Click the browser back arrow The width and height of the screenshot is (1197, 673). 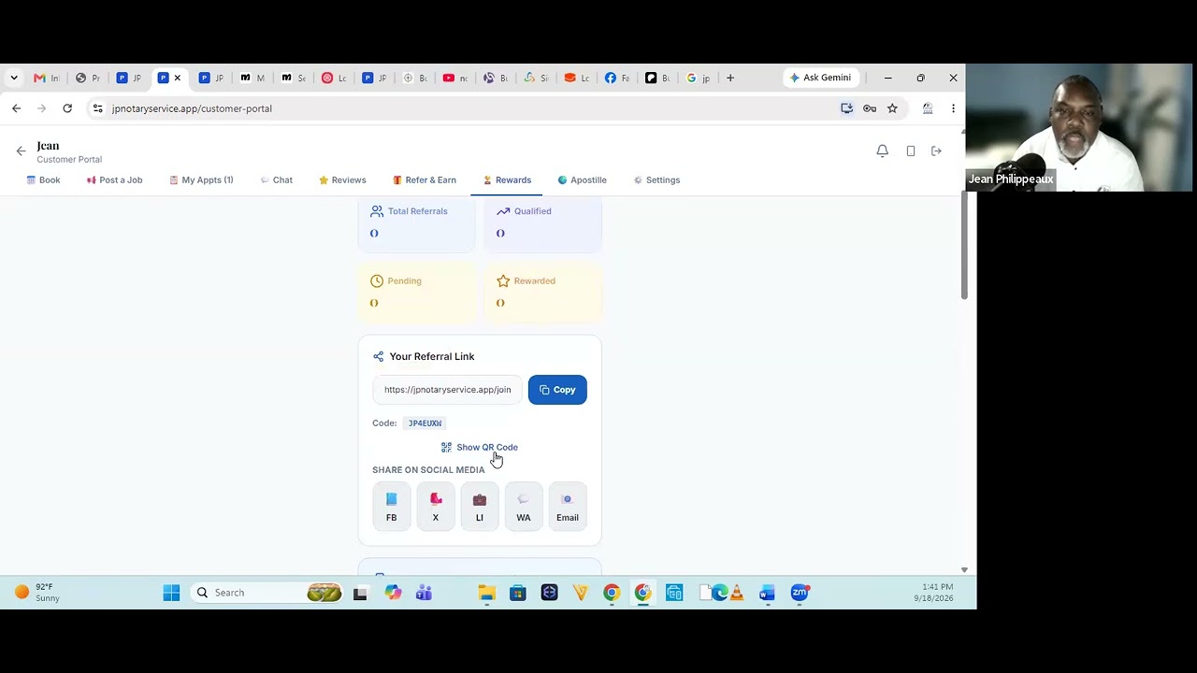pos(17,108)
